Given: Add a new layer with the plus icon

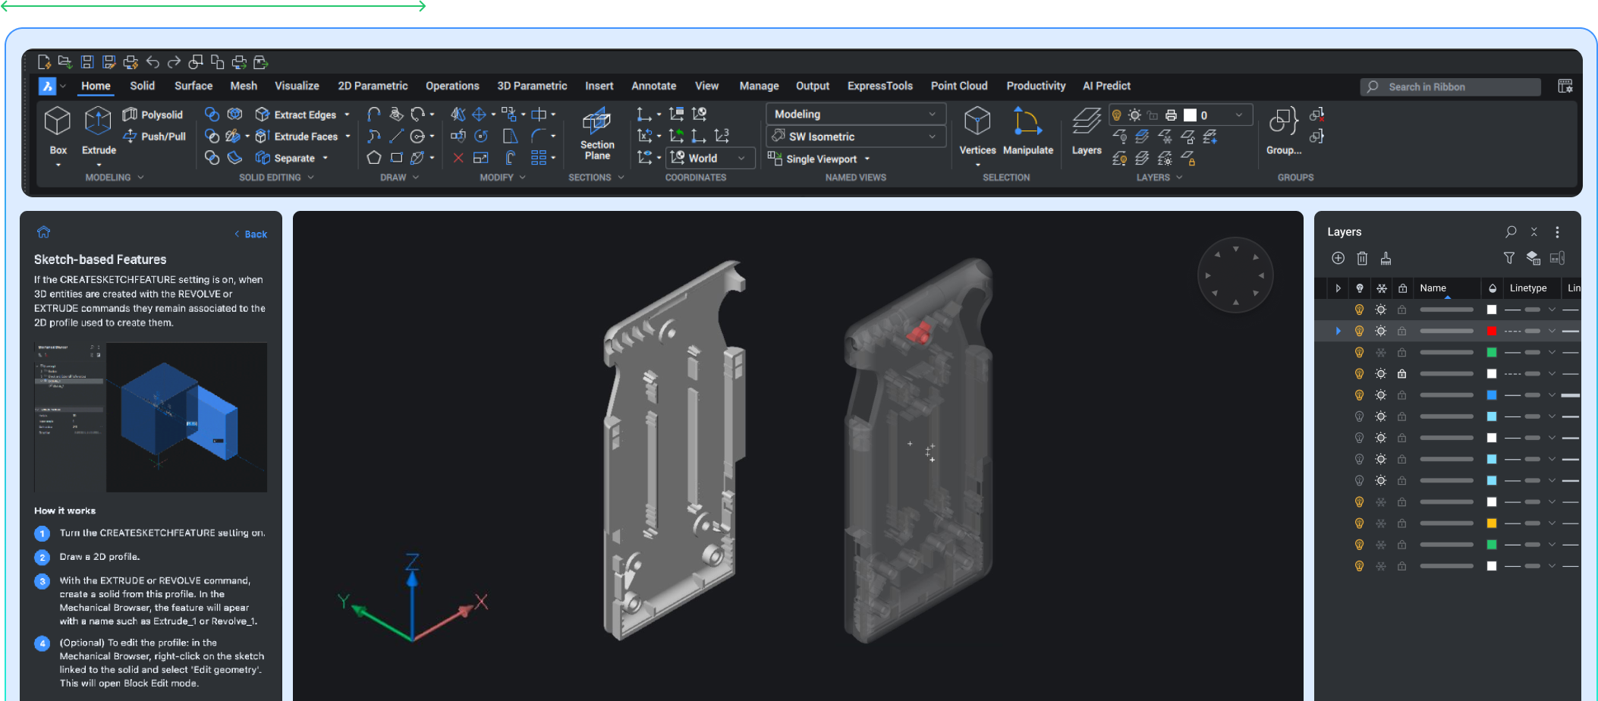Looking at the screenshot, I should point(1338,258).
